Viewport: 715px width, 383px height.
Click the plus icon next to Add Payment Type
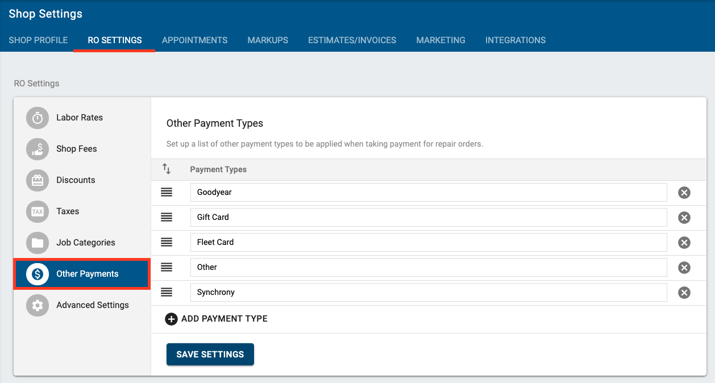[171, 319]
